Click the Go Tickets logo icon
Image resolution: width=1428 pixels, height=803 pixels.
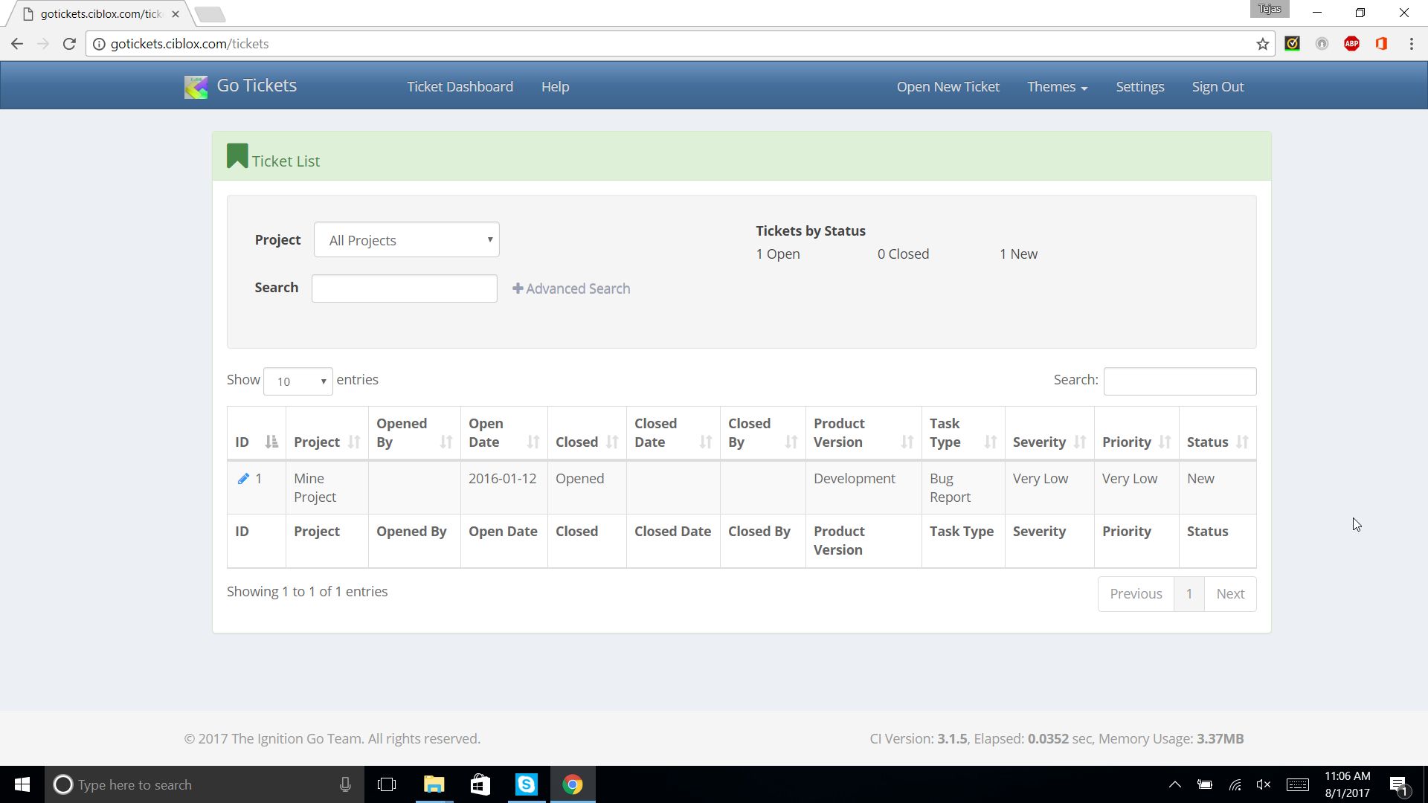click(196, 87)
